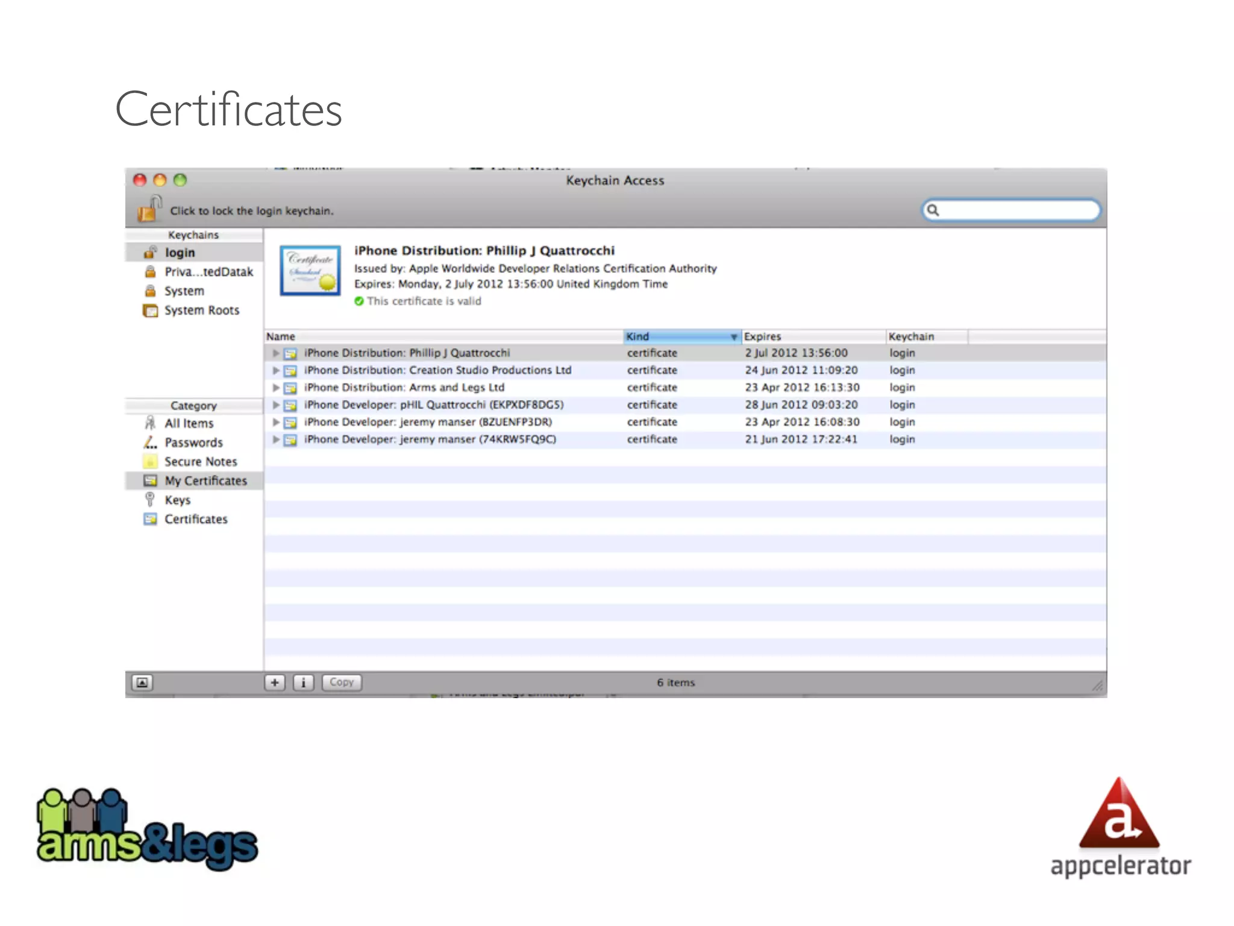This screenshot has width=1234, height=926.
Task: Select the Secure Notes category
Action: coord(200,462)
